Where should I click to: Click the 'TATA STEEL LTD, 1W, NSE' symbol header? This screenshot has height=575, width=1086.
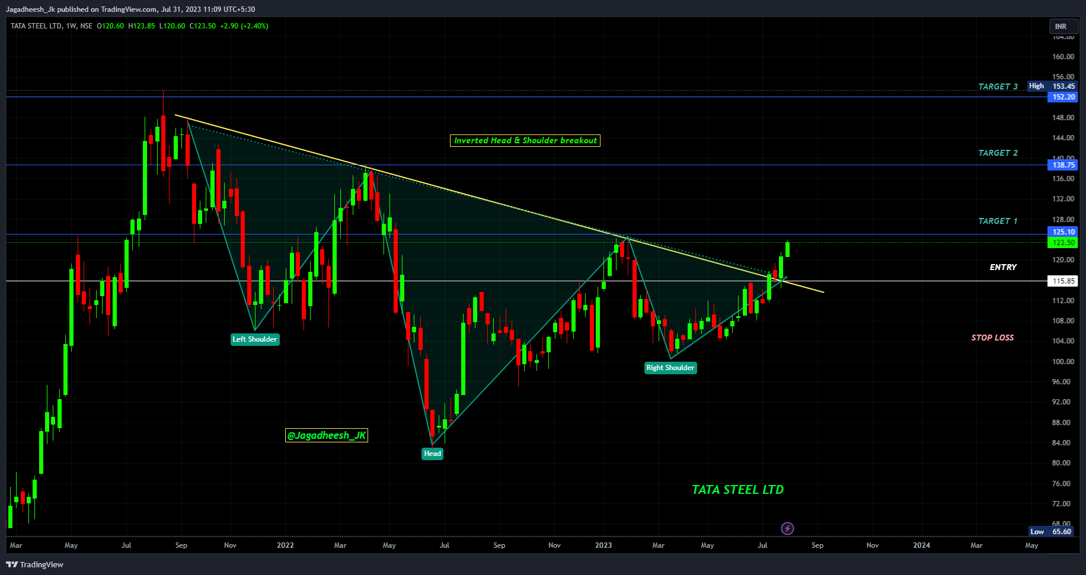coord(52,26)
